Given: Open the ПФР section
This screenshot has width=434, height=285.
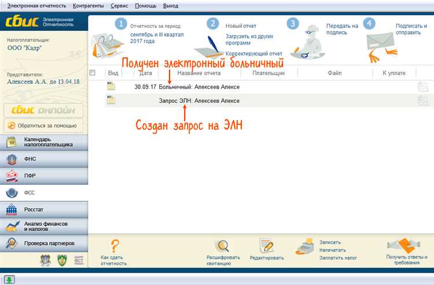Looking at the screenshot, I should point(44,176).
